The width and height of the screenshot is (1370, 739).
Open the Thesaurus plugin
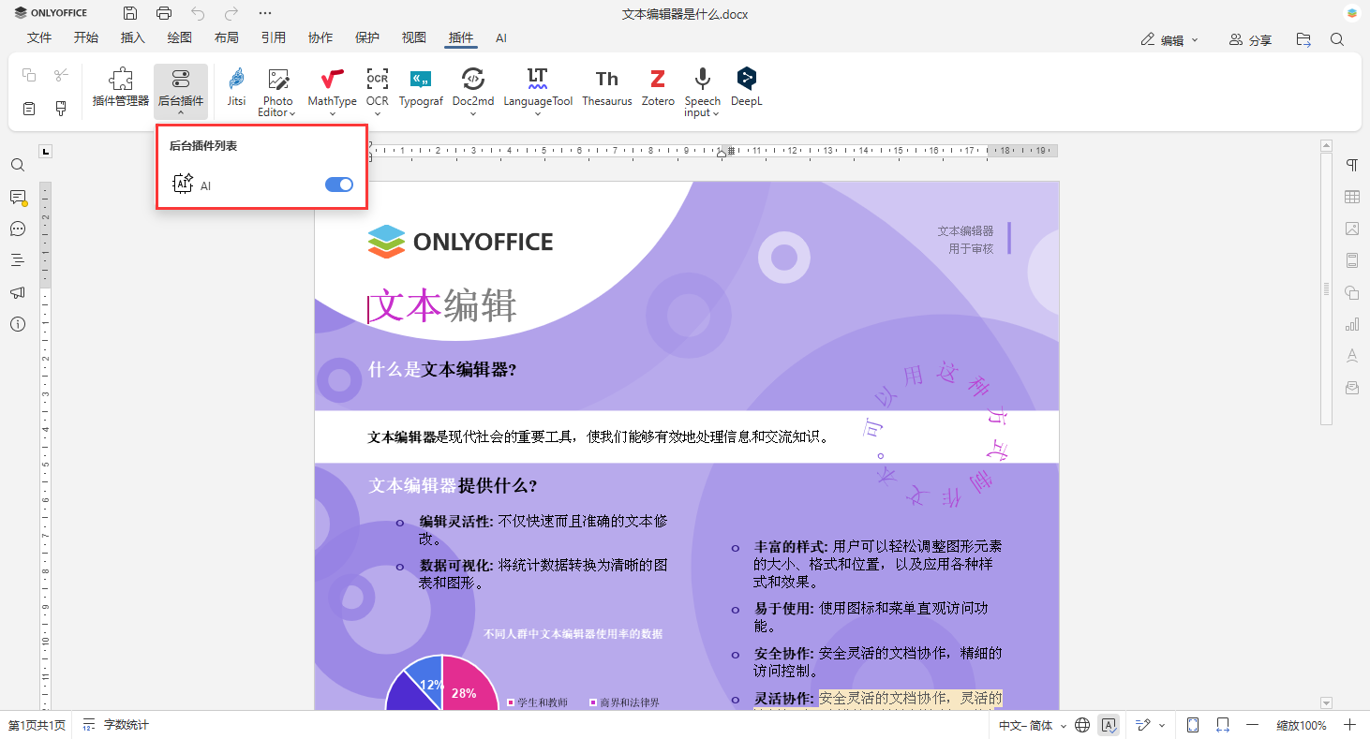[x=607, y=89]
